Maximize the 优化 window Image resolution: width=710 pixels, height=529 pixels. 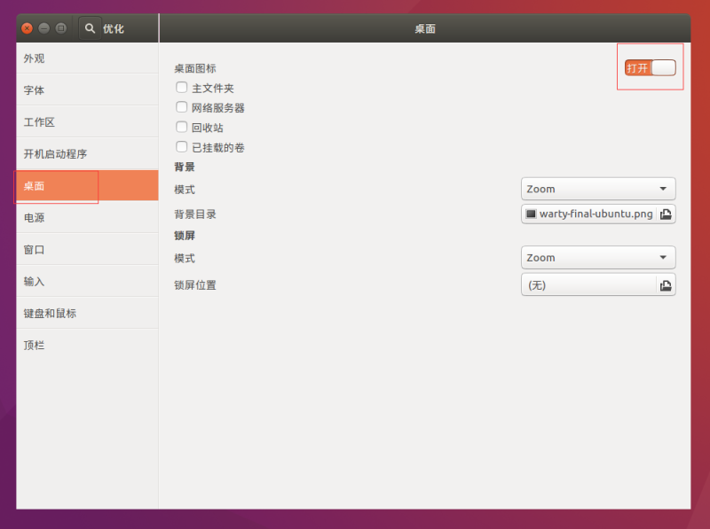click(60, 28)
